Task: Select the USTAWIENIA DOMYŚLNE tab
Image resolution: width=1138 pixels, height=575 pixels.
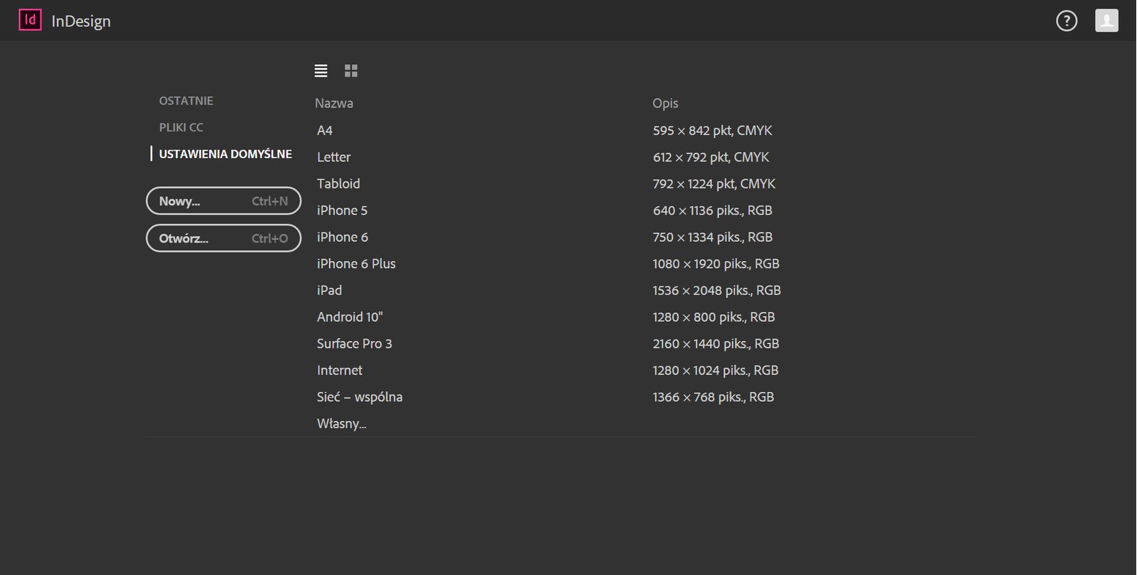Action: click(225, 154)
